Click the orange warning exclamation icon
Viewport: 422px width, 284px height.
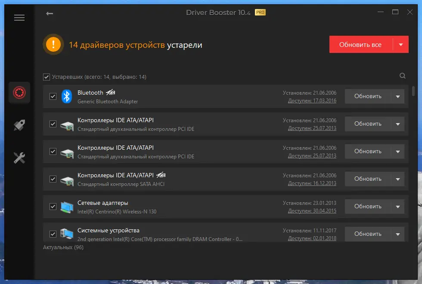[53, 44]
